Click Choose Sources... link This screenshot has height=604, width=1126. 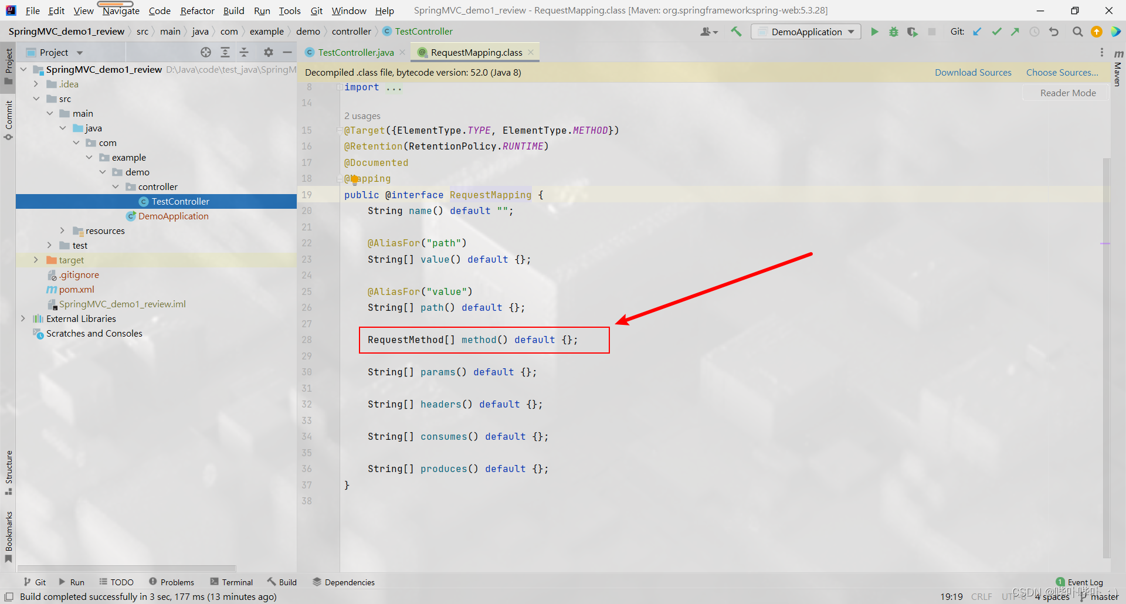[x=1062, y=72]
